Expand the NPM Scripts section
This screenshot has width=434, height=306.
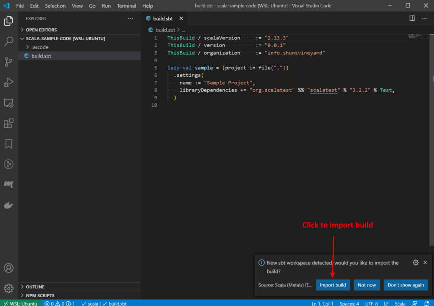point(40,295)
